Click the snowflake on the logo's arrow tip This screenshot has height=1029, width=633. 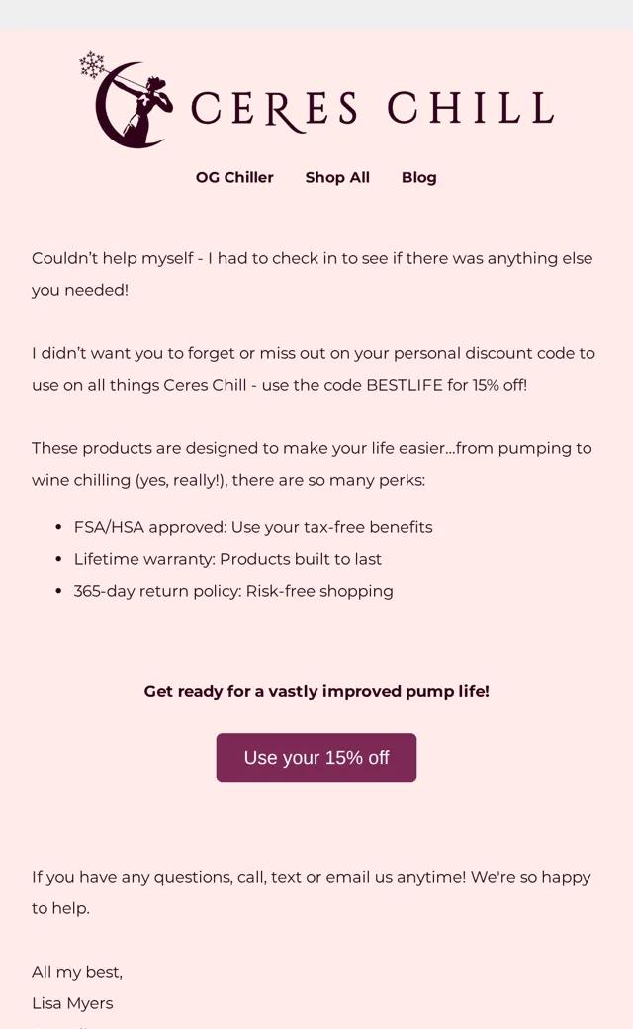pos(92,65)
